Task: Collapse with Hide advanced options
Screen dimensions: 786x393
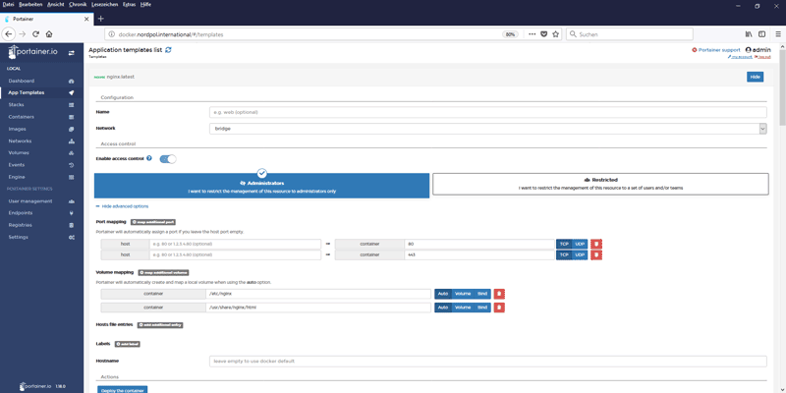Action: pyautogui.click(x=122, y=206)
